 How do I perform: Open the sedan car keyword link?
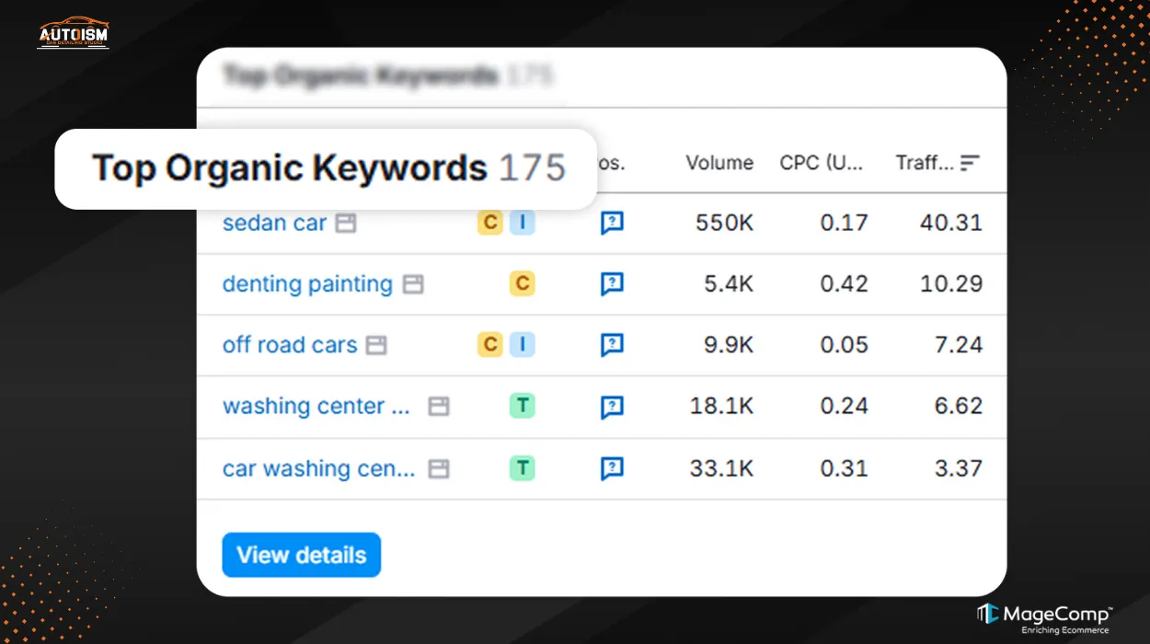(274, 224)
